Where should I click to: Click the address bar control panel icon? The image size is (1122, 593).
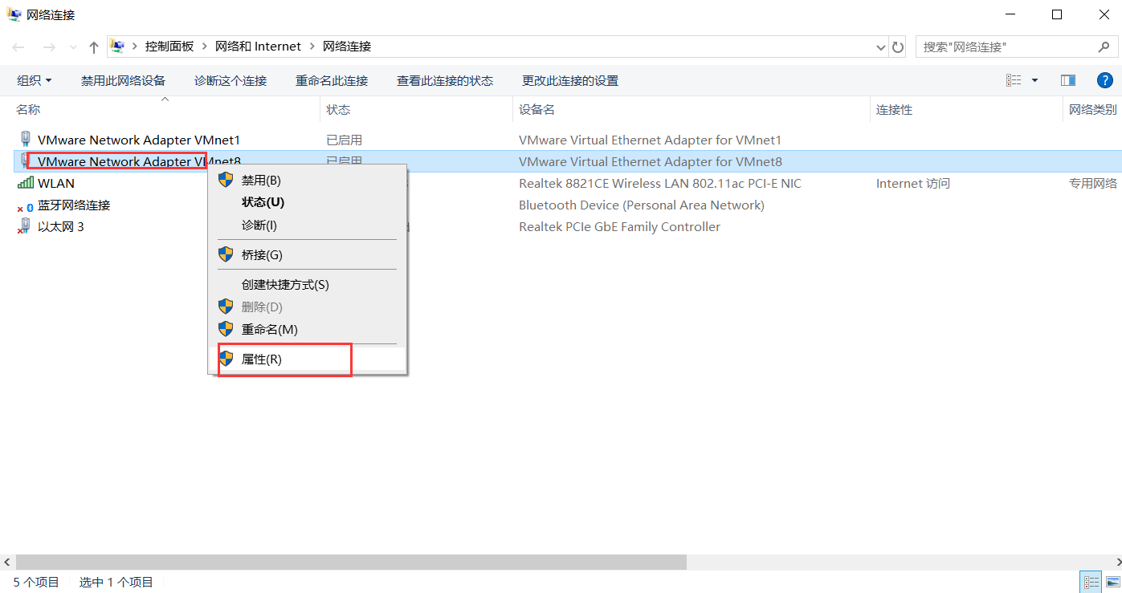[x=117, y=47]
